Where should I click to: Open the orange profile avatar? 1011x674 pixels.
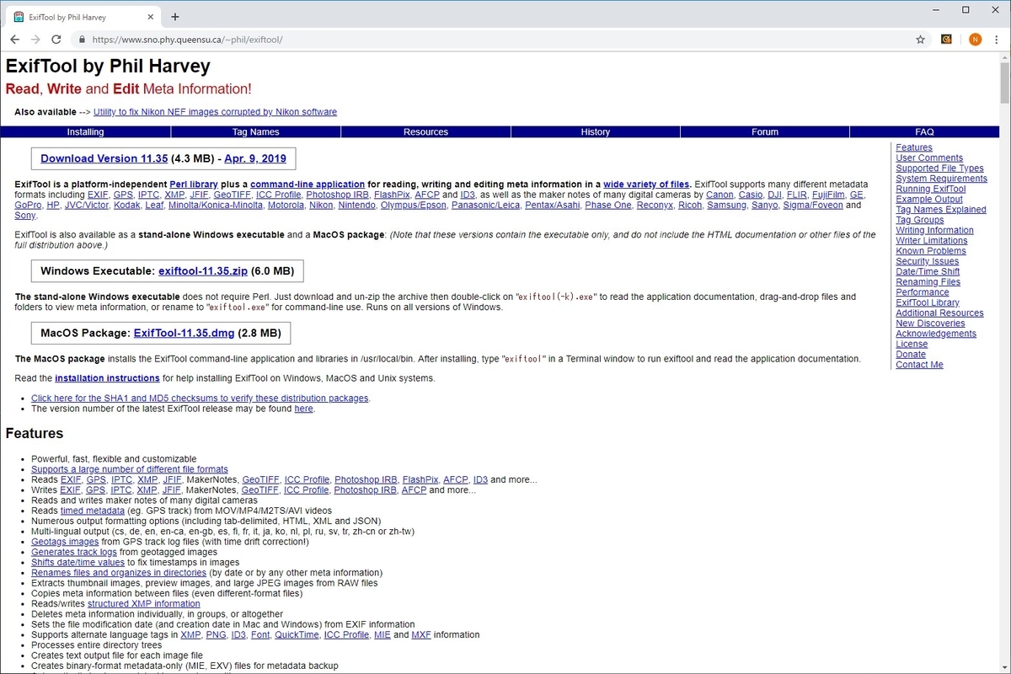(x=975, y=40)
